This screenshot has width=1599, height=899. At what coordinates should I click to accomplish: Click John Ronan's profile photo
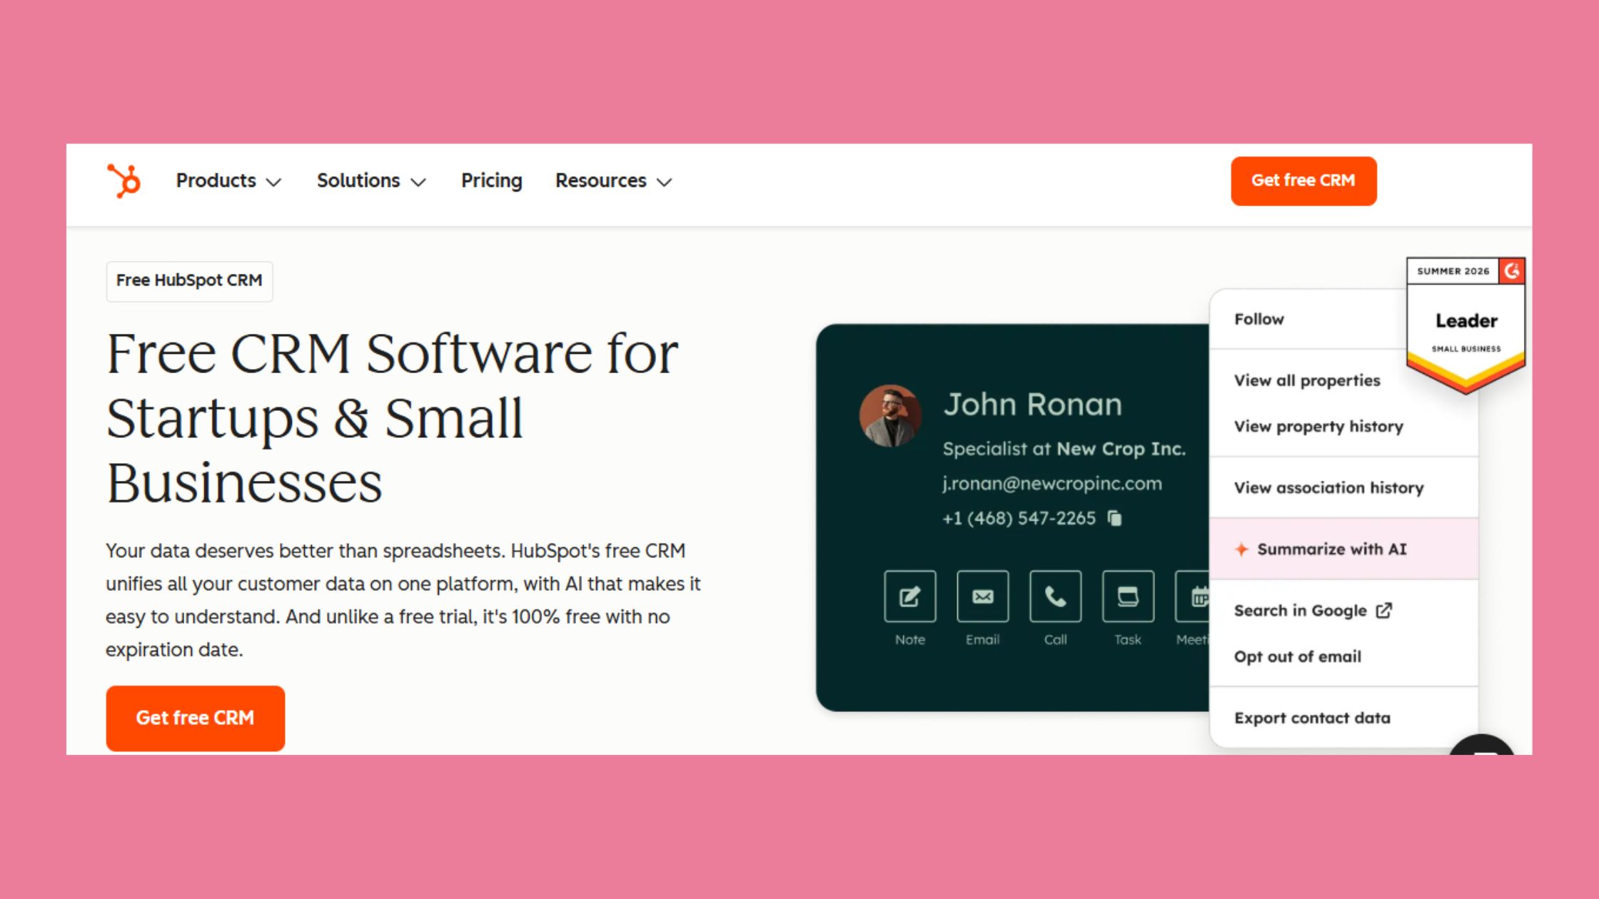point(889,416)
